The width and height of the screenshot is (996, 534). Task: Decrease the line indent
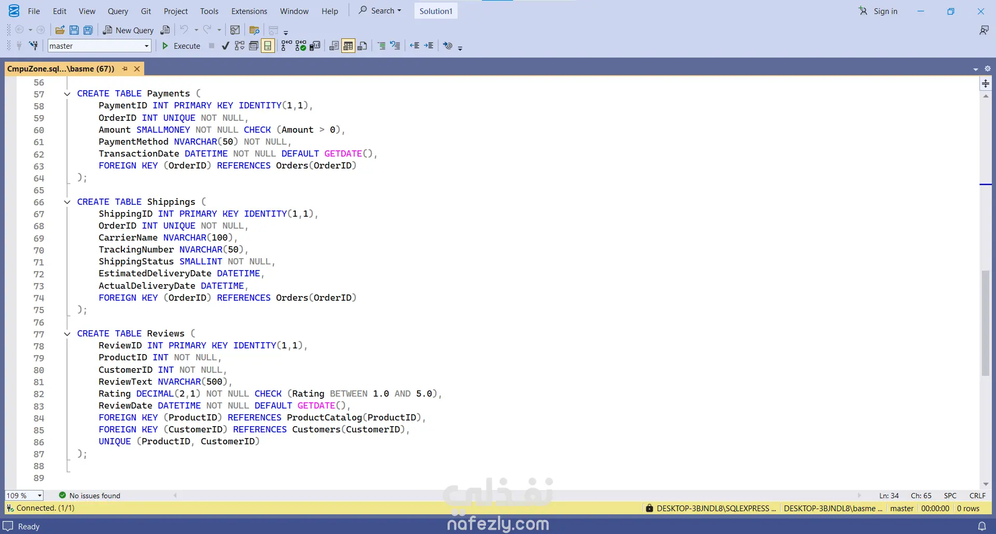pos(414,46)
